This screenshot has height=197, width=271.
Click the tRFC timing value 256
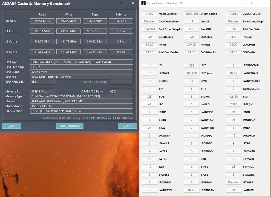(192, 65)
